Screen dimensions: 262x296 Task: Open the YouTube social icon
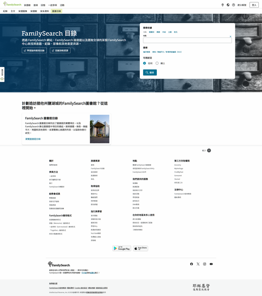tap(211, 264)
